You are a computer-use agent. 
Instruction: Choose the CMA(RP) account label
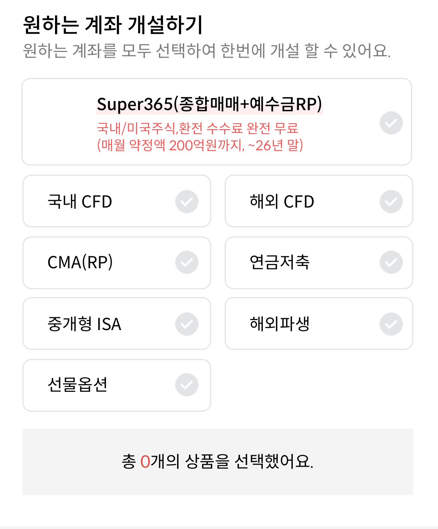tap(80, 262)
